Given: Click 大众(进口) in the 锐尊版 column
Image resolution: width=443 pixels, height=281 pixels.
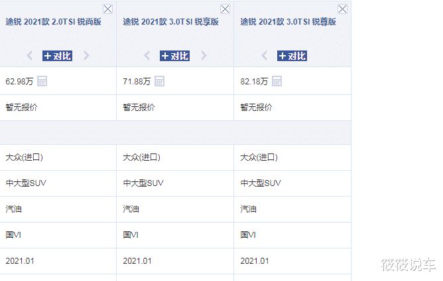Looking at the screenshot, I should pyautogui.click(x=259, y=157).
